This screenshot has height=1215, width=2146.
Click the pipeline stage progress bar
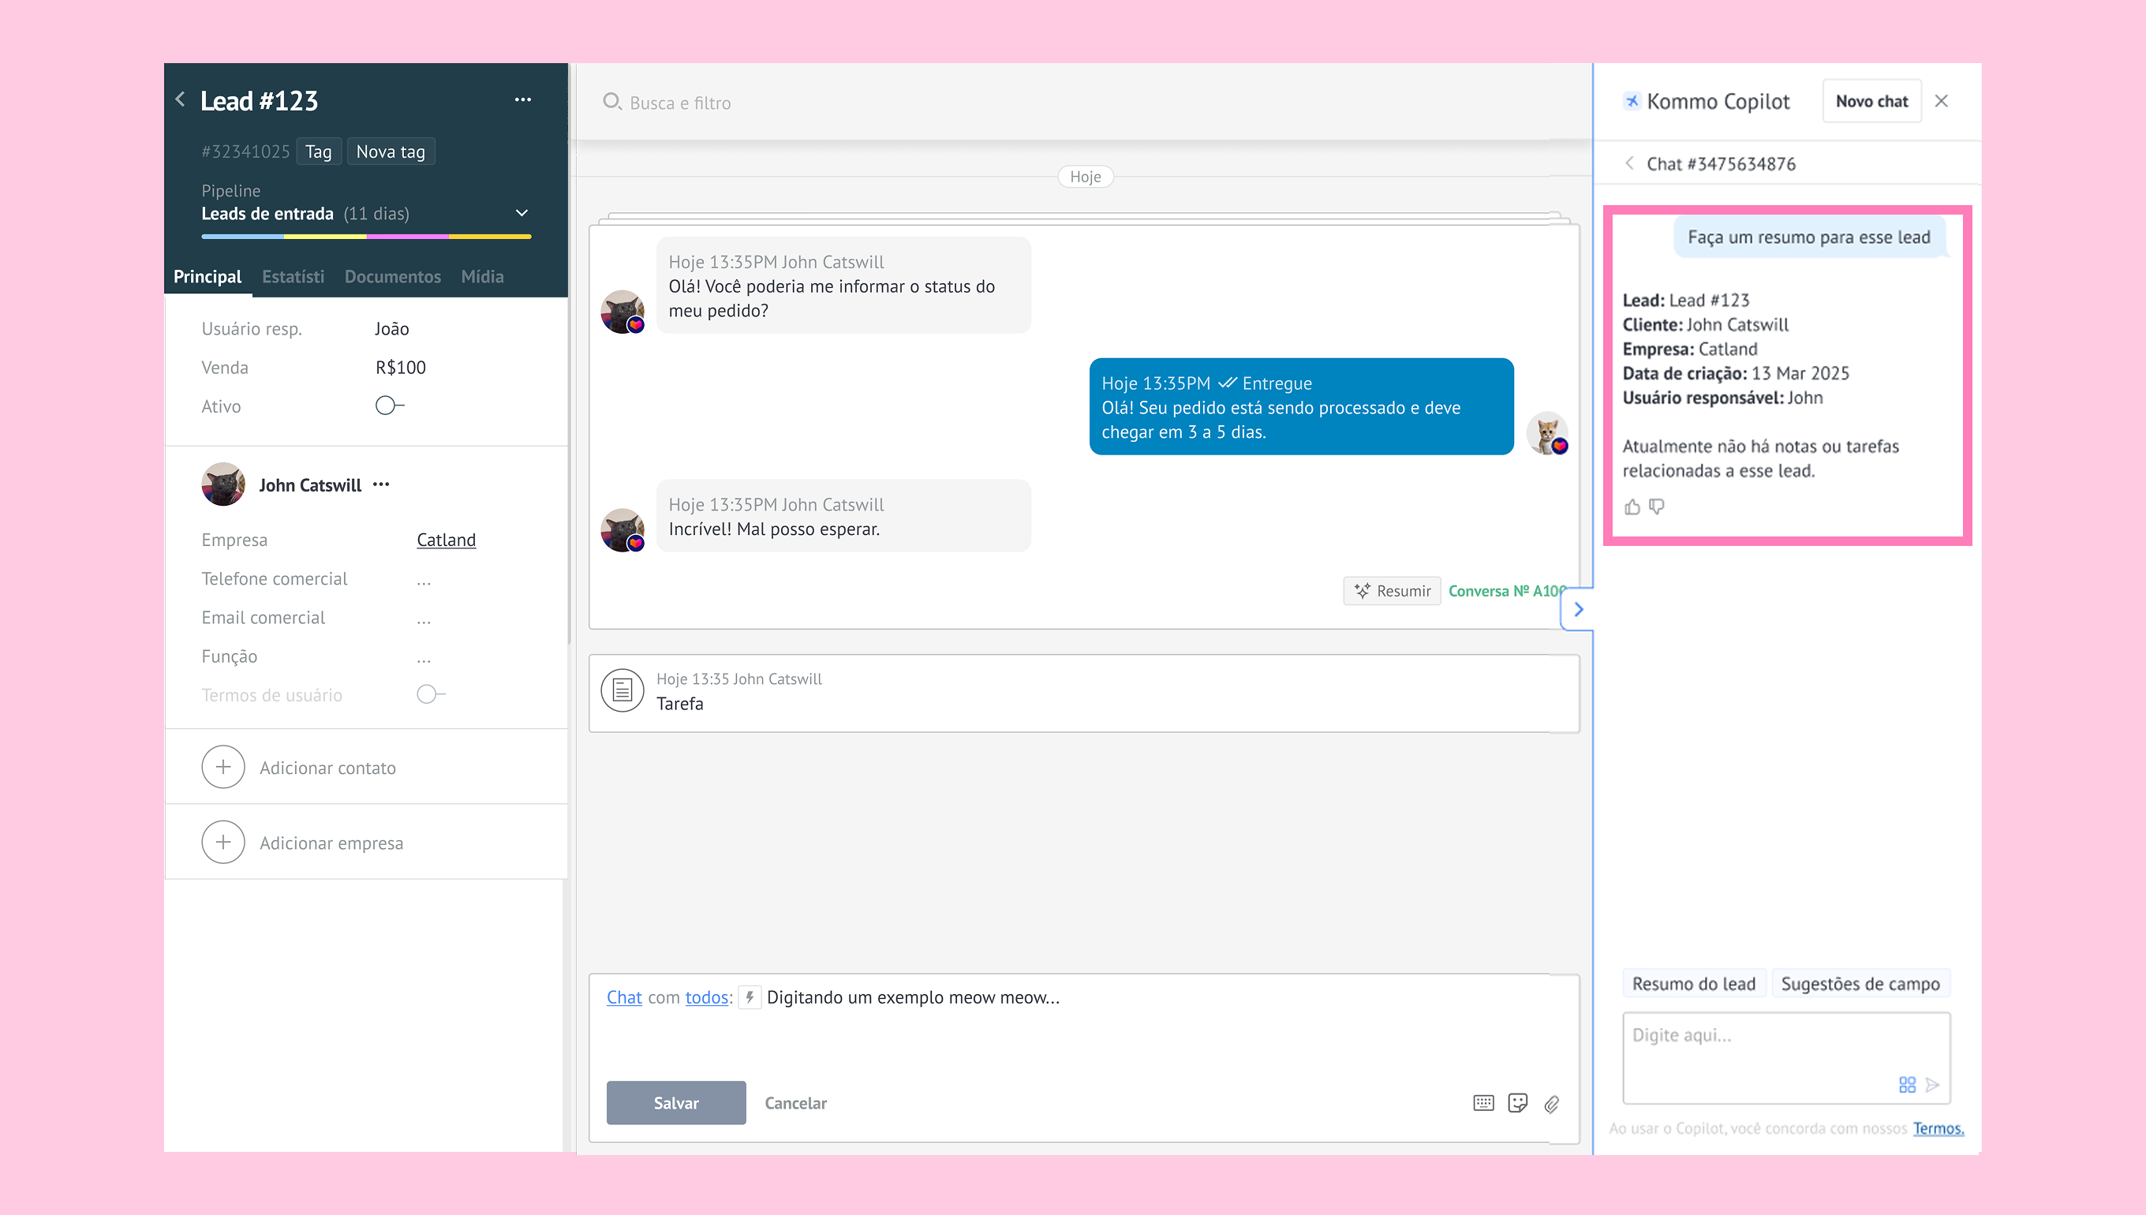366,237
